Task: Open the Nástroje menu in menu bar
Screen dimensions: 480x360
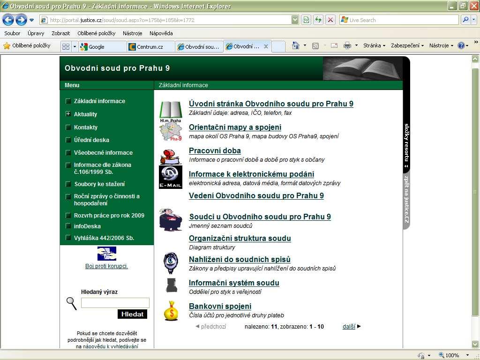Action: tap(133, 33)
